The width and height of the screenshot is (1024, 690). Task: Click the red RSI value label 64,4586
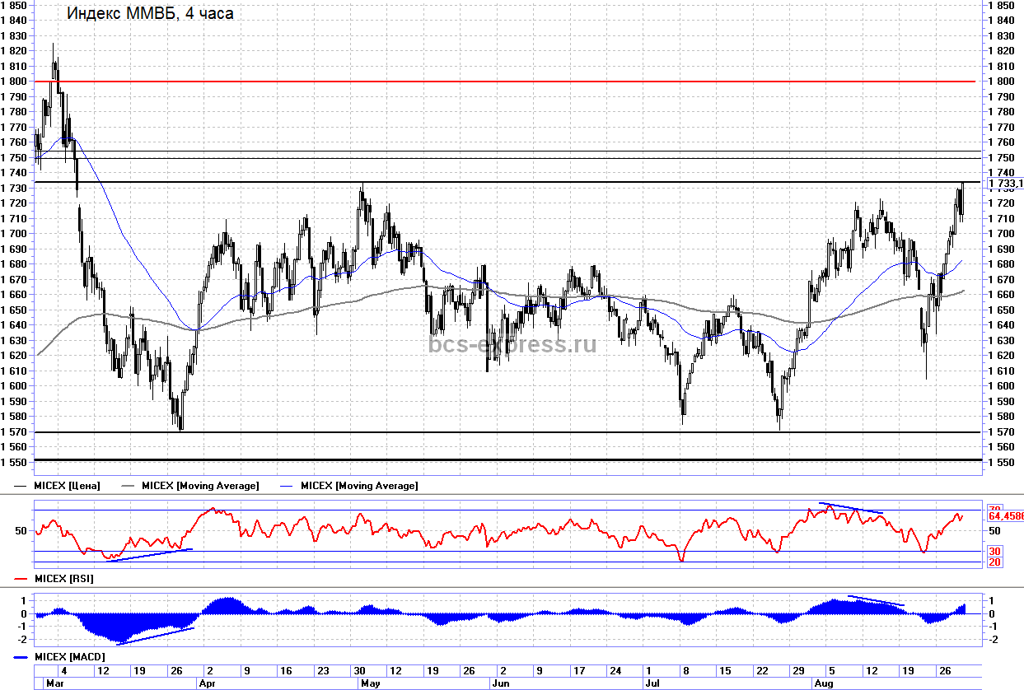pos(1004,515)
